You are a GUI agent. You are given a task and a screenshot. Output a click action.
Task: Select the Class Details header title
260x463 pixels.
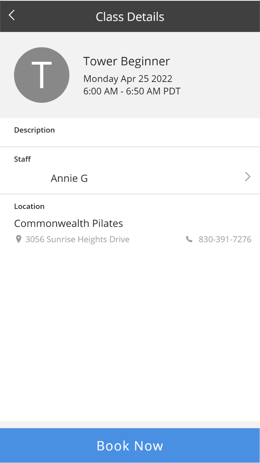[x=130, y=16]
